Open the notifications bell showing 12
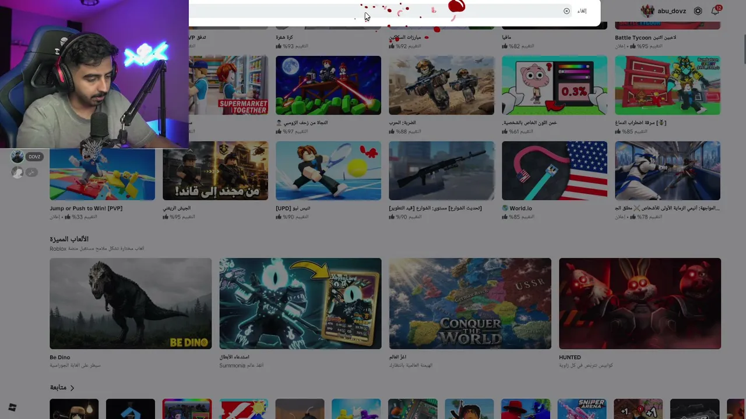The image size is (746, 419). (x=715, y=10)
